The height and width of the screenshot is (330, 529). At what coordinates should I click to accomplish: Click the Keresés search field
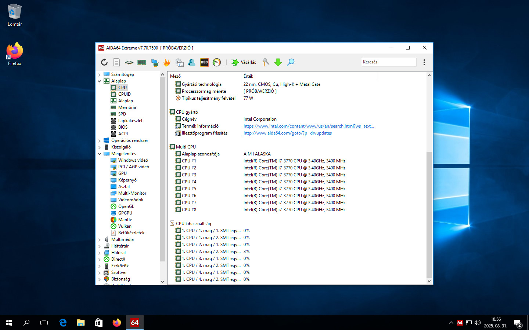(x=389, y=62)
